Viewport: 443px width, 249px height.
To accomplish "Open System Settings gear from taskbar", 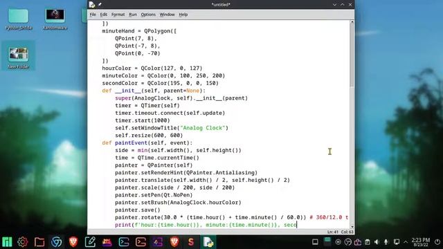I will pos(23,242).
